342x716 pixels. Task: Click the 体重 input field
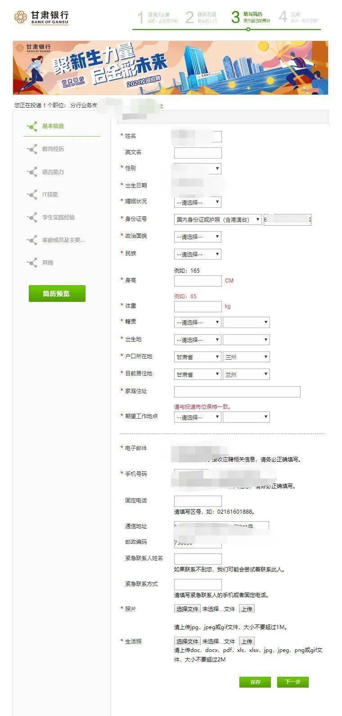(198, 306)
